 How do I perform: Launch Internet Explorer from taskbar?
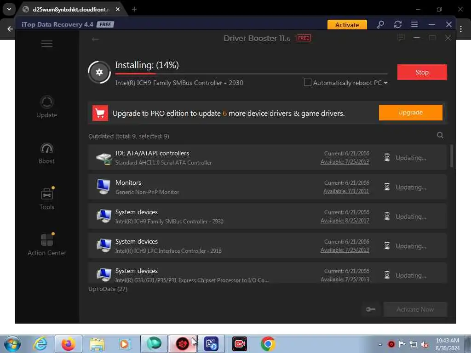(40, 344)
